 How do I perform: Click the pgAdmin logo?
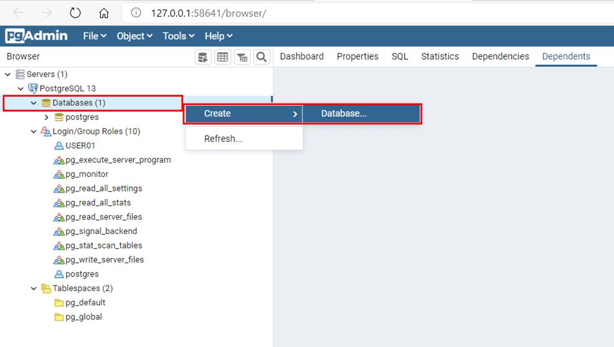tap(36, 36)
